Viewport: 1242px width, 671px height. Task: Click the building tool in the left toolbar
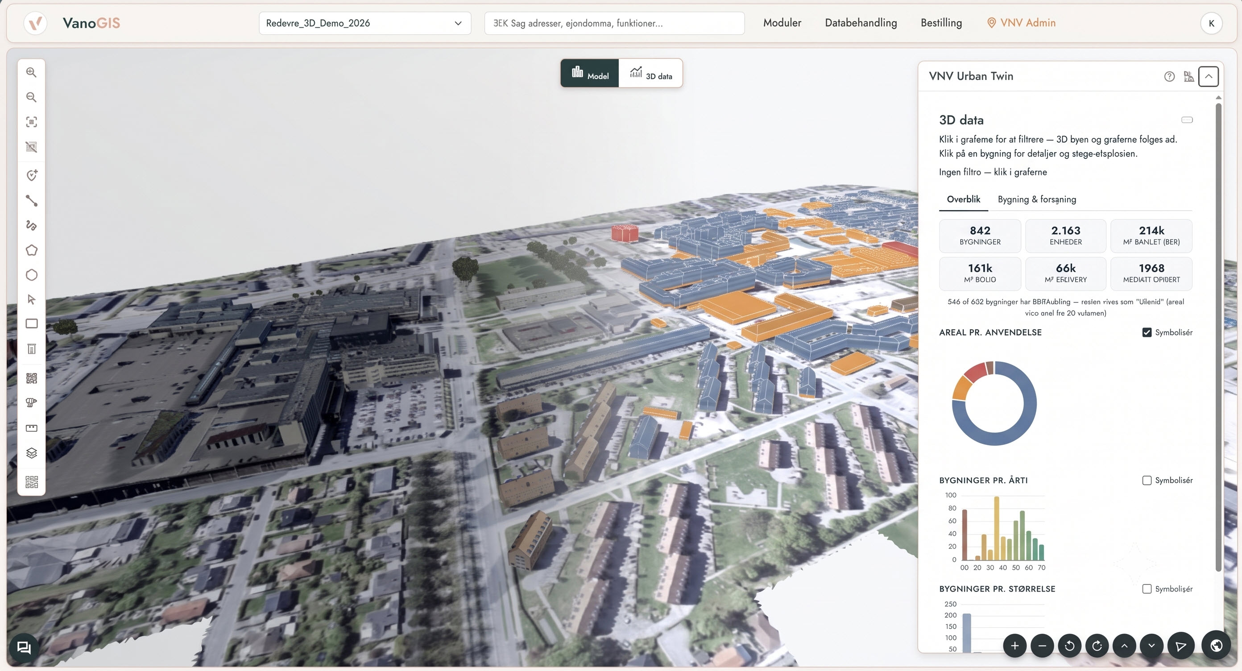pyautogui.click(x=31, y=348)
